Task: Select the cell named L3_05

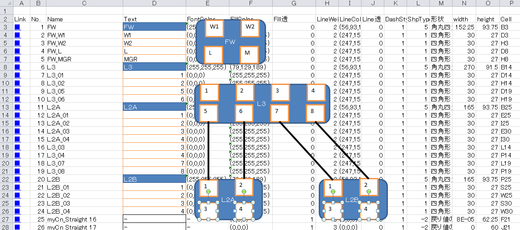Action: click(84, 91)
